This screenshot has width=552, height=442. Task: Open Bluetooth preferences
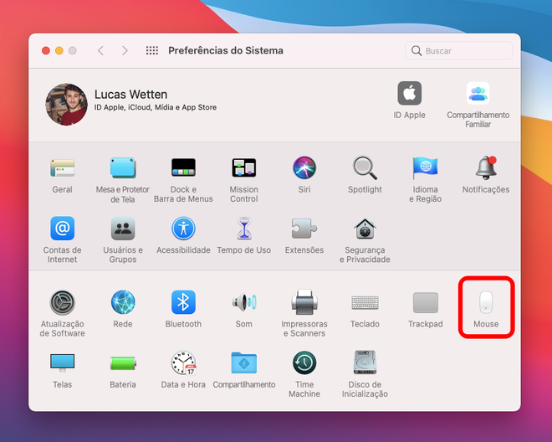tap(183, 302)
